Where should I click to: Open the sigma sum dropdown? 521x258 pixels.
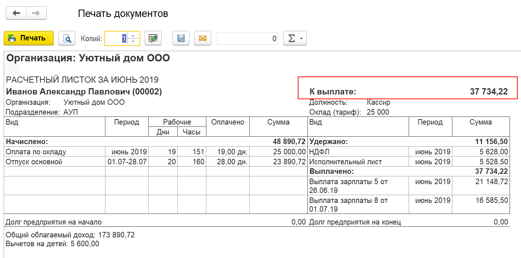pyautogui.click(x=295, y=38)
